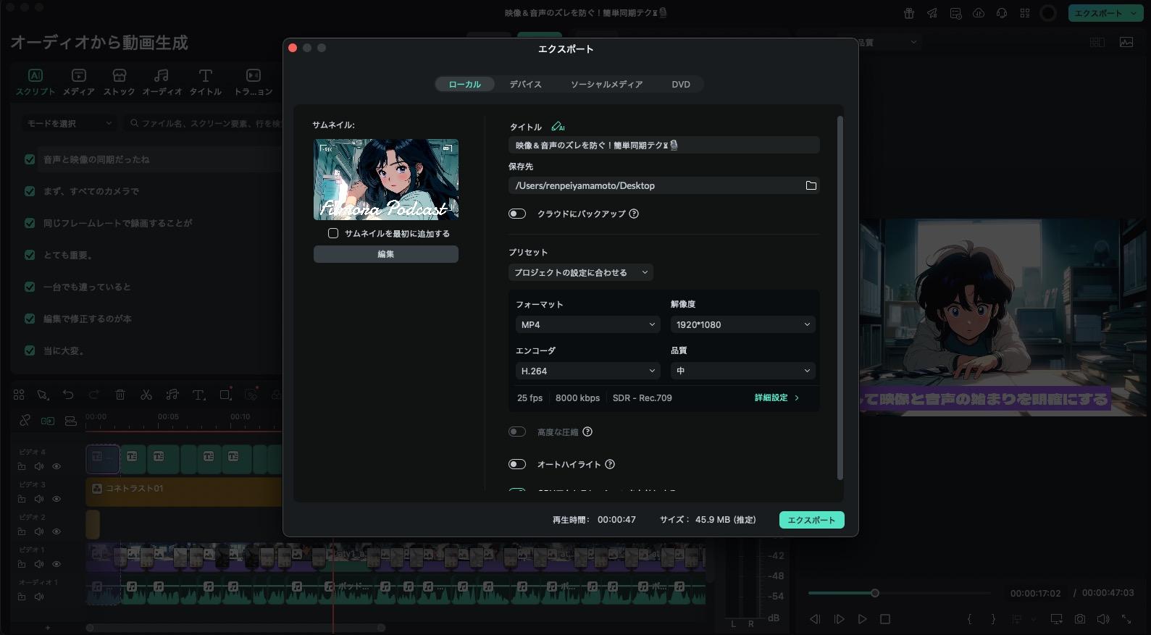Click the volume icon under preview
The width and height of the screenshot is (1151, 635).
tap(1103, 619)
